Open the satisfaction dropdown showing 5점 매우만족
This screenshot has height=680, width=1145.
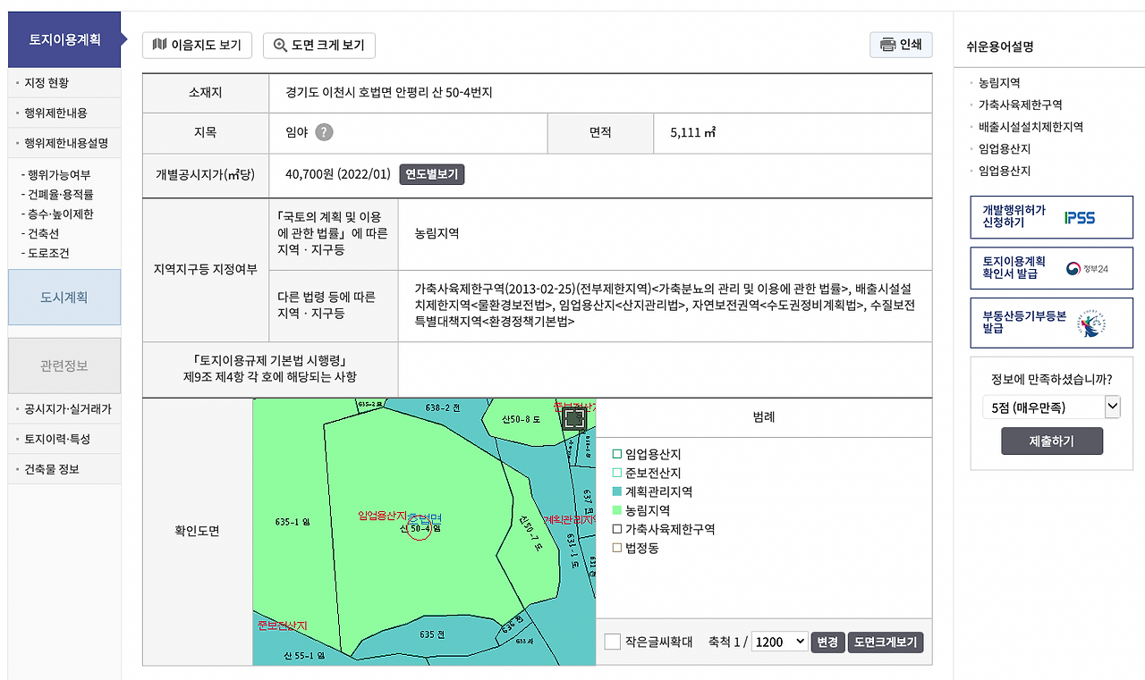[x=1052, y=407]
